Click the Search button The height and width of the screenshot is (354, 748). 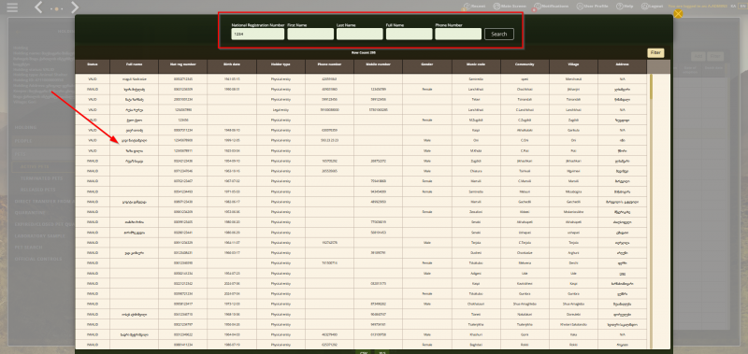[499, 34]
